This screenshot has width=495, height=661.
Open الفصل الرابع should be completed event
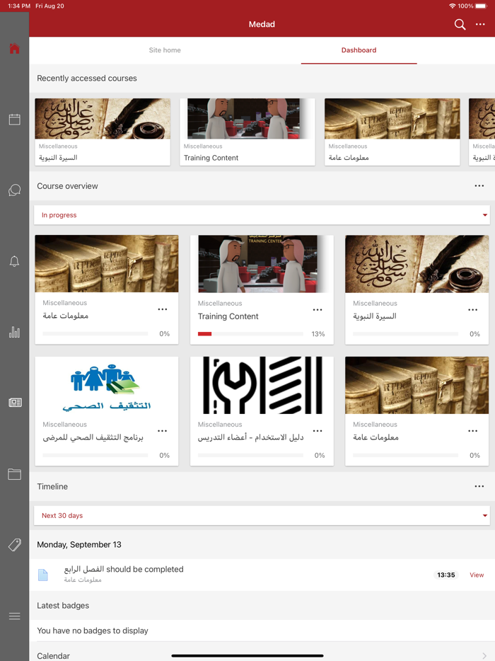click(x=124, y=569)
